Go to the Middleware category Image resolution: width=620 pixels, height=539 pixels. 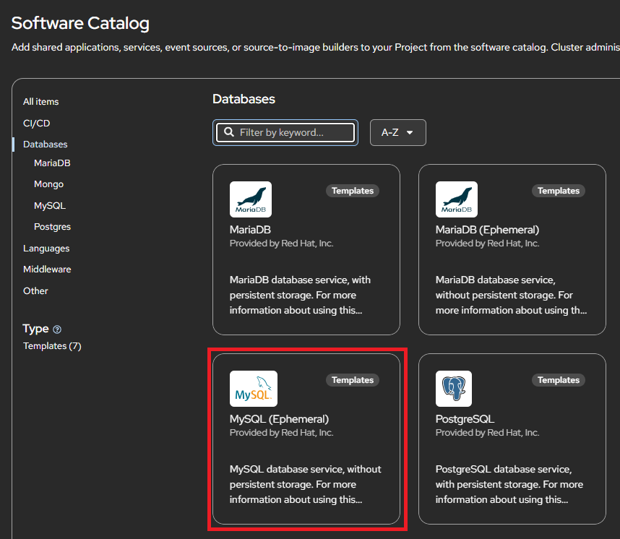pyautogui.click(x=47, y=269)
